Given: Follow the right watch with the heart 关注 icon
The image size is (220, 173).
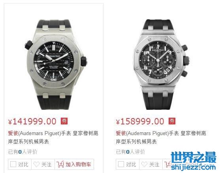Looking at the screenshot, I should coord(144,164).
